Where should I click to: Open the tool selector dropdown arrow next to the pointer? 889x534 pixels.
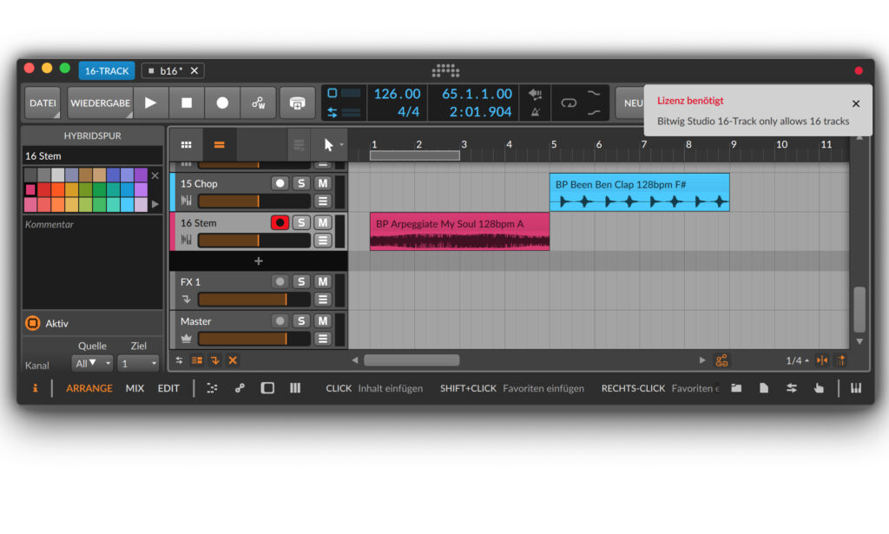tap(341, 144)
